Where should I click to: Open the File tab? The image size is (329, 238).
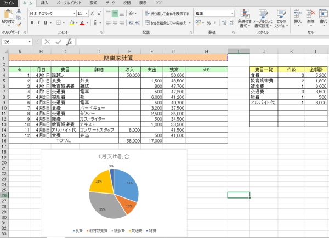click(9, 3)
